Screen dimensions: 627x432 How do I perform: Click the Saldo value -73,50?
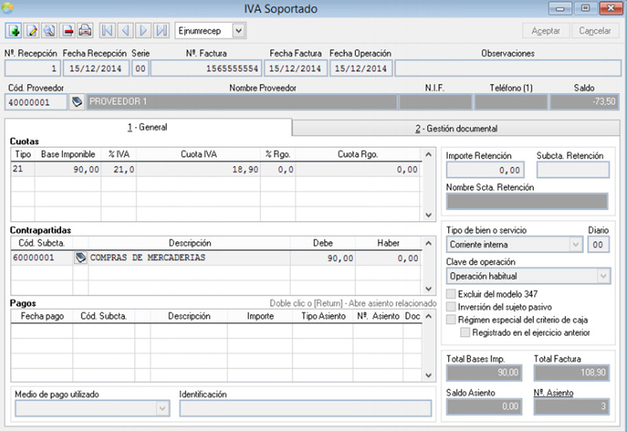(585, 102)
